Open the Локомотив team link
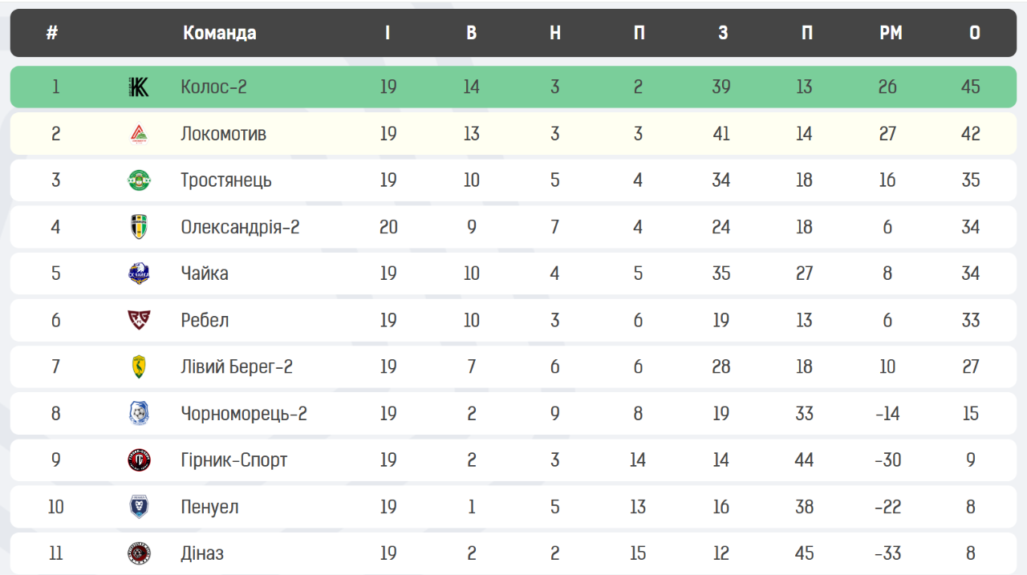Screen dimensions: 1027x575 coord(223,134)
